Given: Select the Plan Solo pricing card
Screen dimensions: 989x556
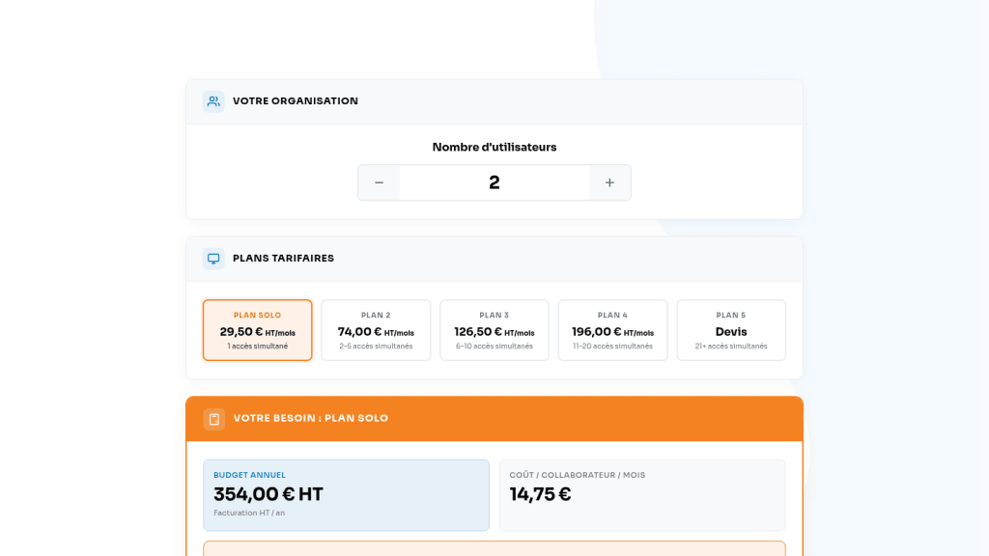Looking at the screenshot, I should [257, 330].
